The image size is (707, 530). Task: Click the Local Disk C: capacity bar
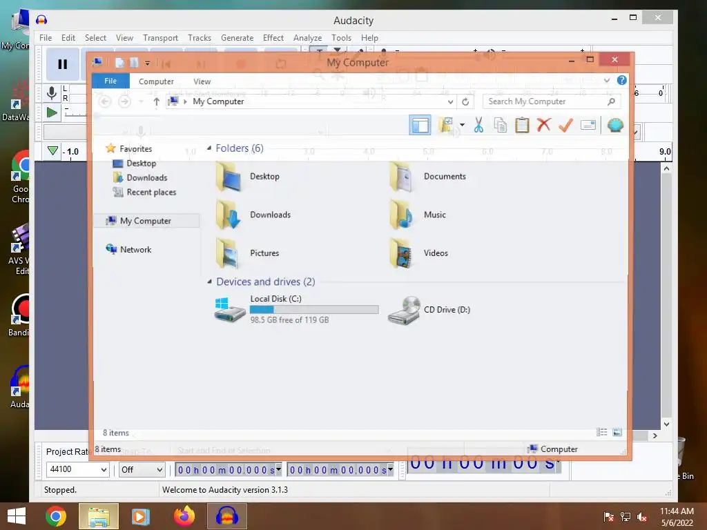click(x=314, y=309)
